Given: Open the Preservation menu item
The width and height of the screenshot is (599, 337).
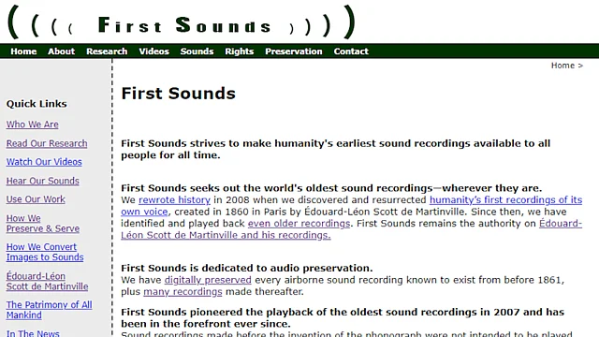Looking at the screenshot, I should tap(293, 51).
